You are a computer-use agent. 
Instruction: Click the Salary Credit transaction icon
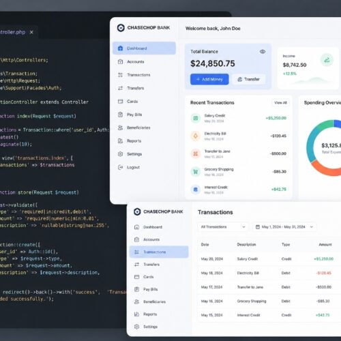[196, 118]
